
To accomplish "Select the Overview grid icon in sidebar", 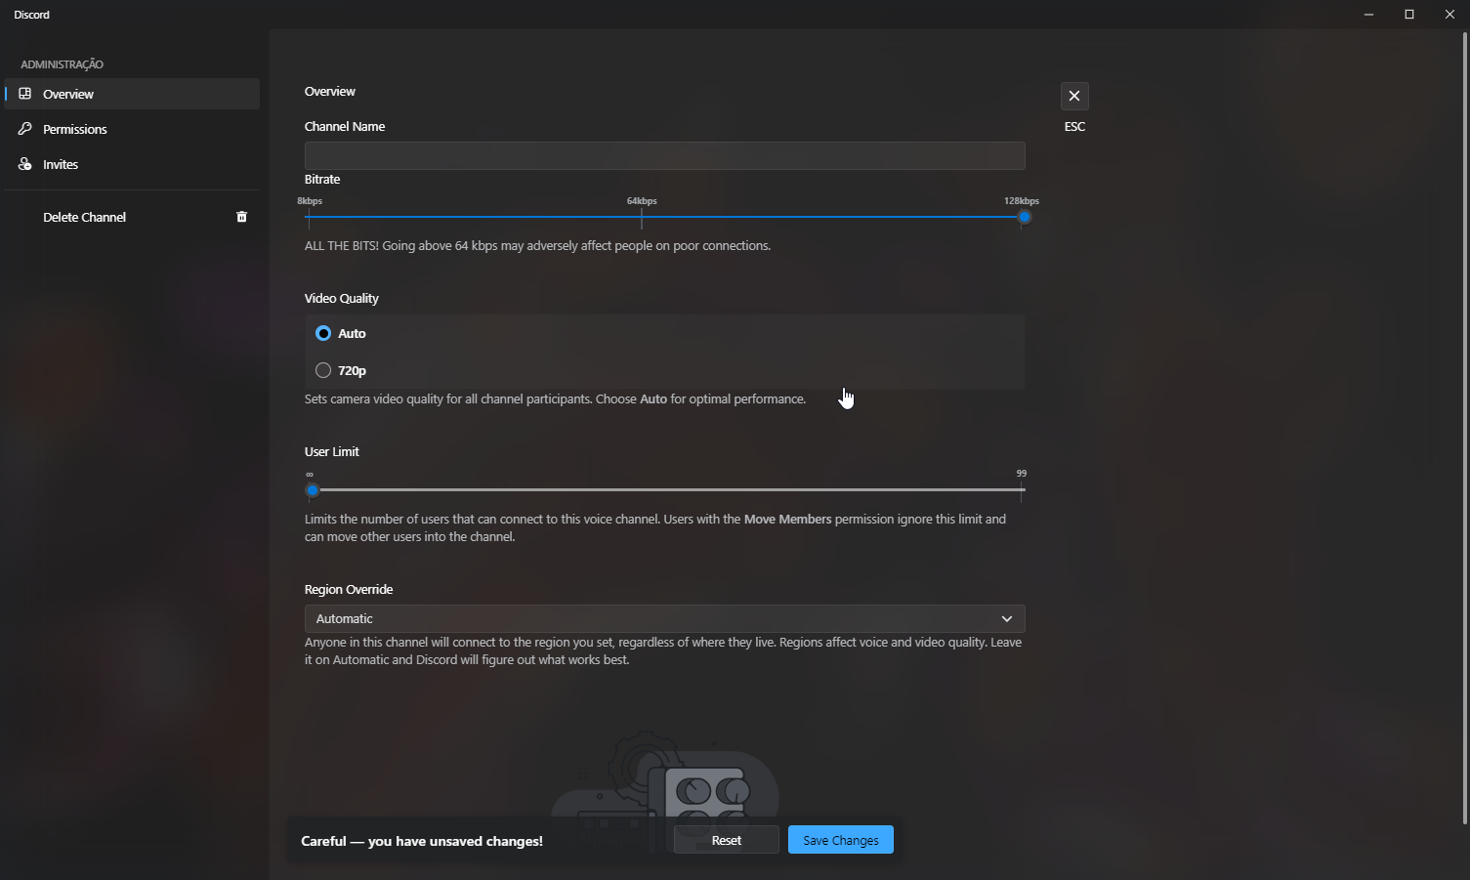I will tap(25, 93).
